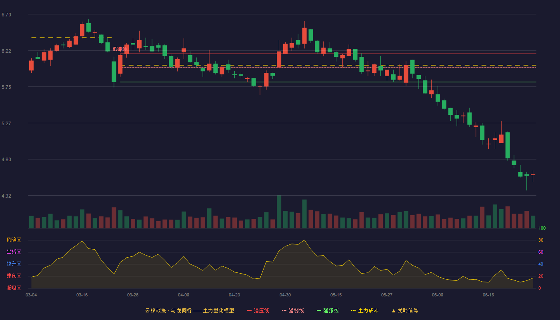Toggle the 主力成本 legend entry
This screenshot has width=560, height=320.
tap(365, 310)
